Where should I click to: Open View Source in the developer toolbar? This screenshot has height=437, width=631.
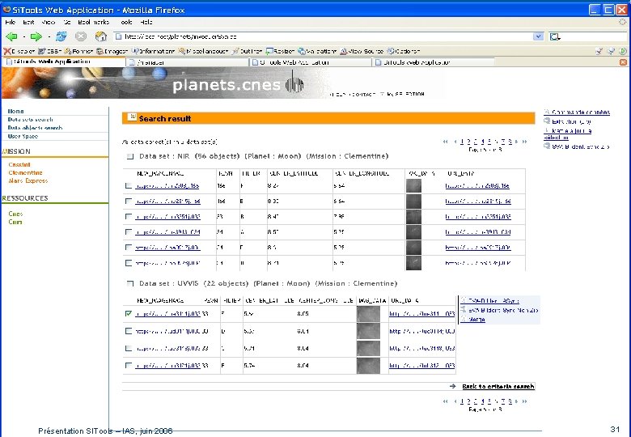coord(362,51)
